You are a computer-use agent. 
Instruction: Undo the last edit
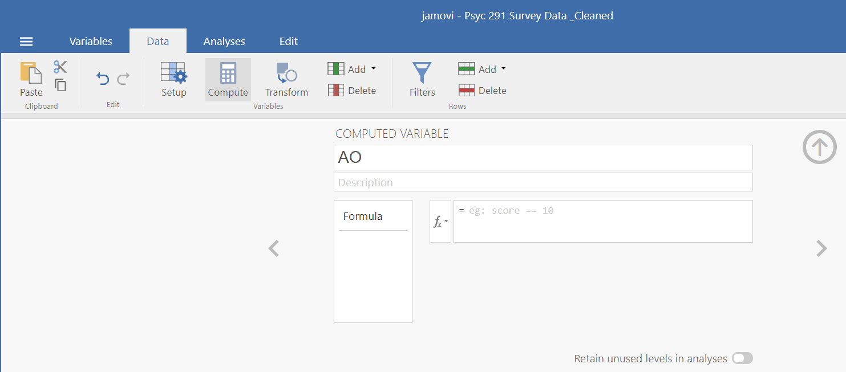click(103, 79)
